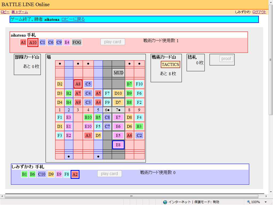The height and width of the screenshot is (205, 273).
Task: Click card E7 in column 7
Action: coord(118,117)
